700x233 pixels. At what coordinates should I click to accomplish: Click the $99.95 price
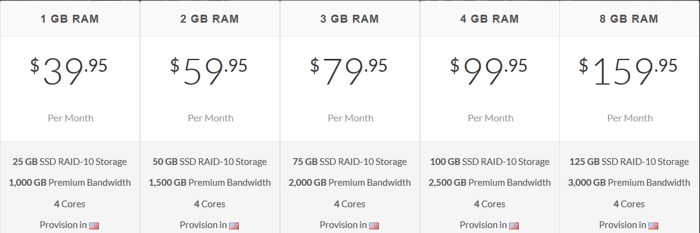(x=489, y=71)
